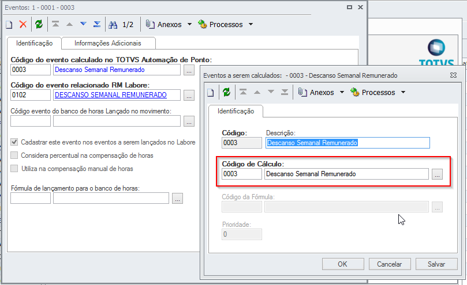Viewport: 467px width, 285px height.
Task: Toggle Cadastrar este evento nos eventos checkbox
Action: coord(14,142)
